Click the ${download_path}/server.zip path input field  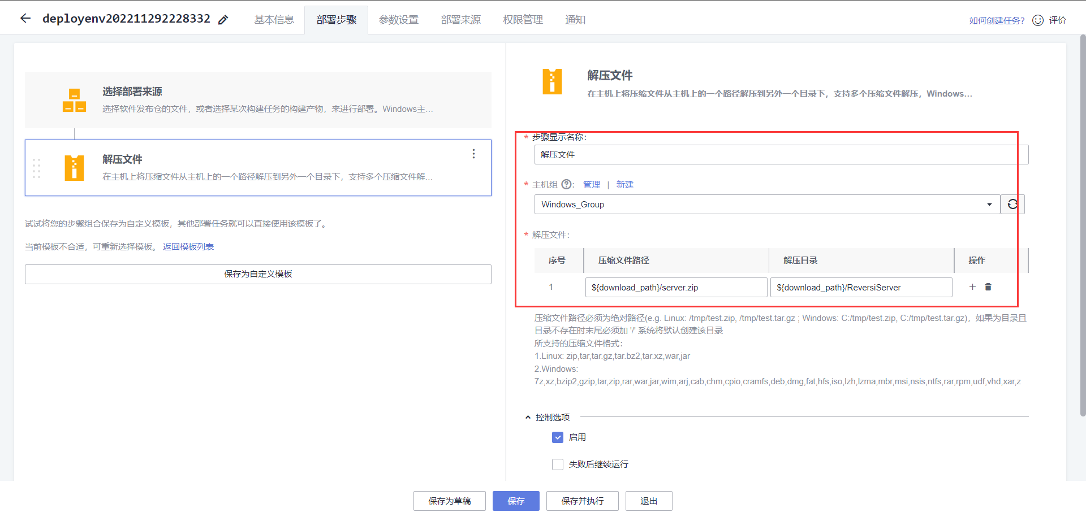point(676,287)
